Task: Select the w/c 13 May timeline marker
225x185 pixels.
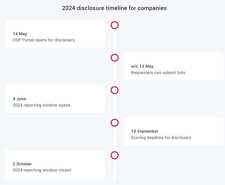Action: (x=114, y=58)
